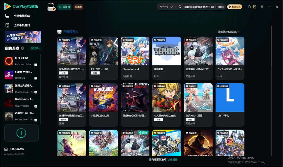Open Atelier Resleriana card tagged 日服
Screen dimensions: 283x167
pos(72,58)
